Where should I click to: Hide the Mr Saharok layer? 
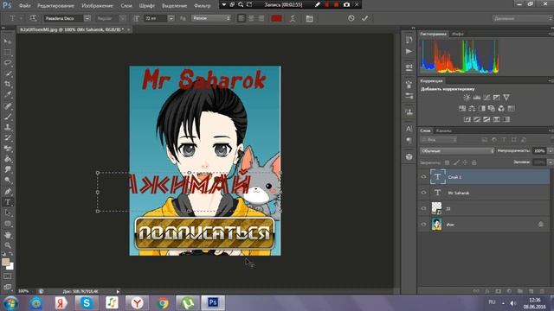coord(423,193)
